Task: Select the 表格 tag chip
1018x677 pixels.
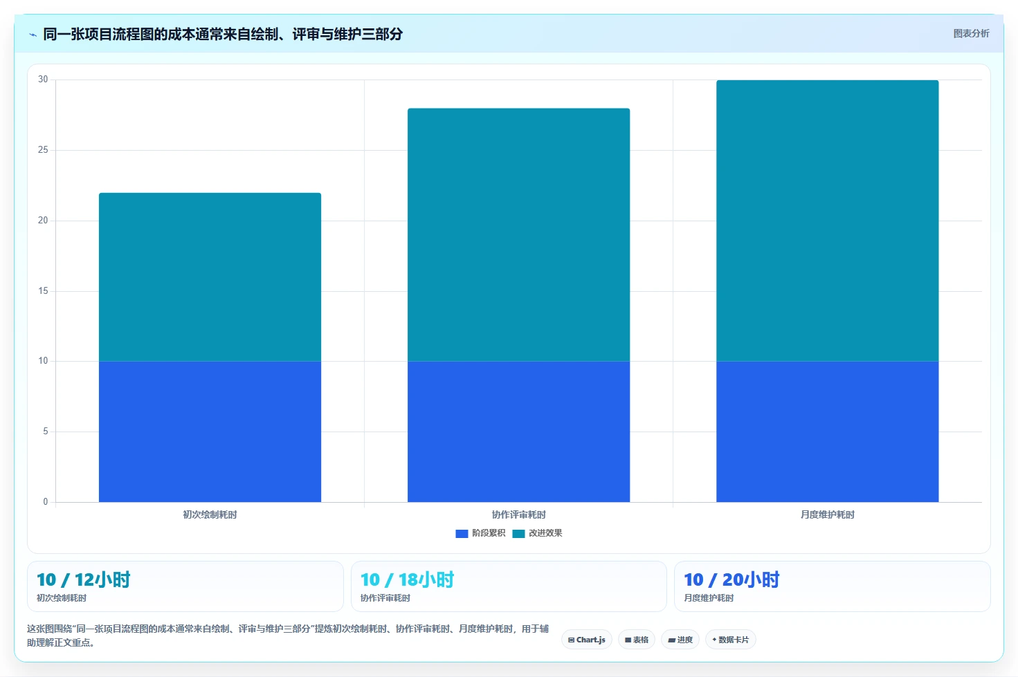Action: coord(637,640)
